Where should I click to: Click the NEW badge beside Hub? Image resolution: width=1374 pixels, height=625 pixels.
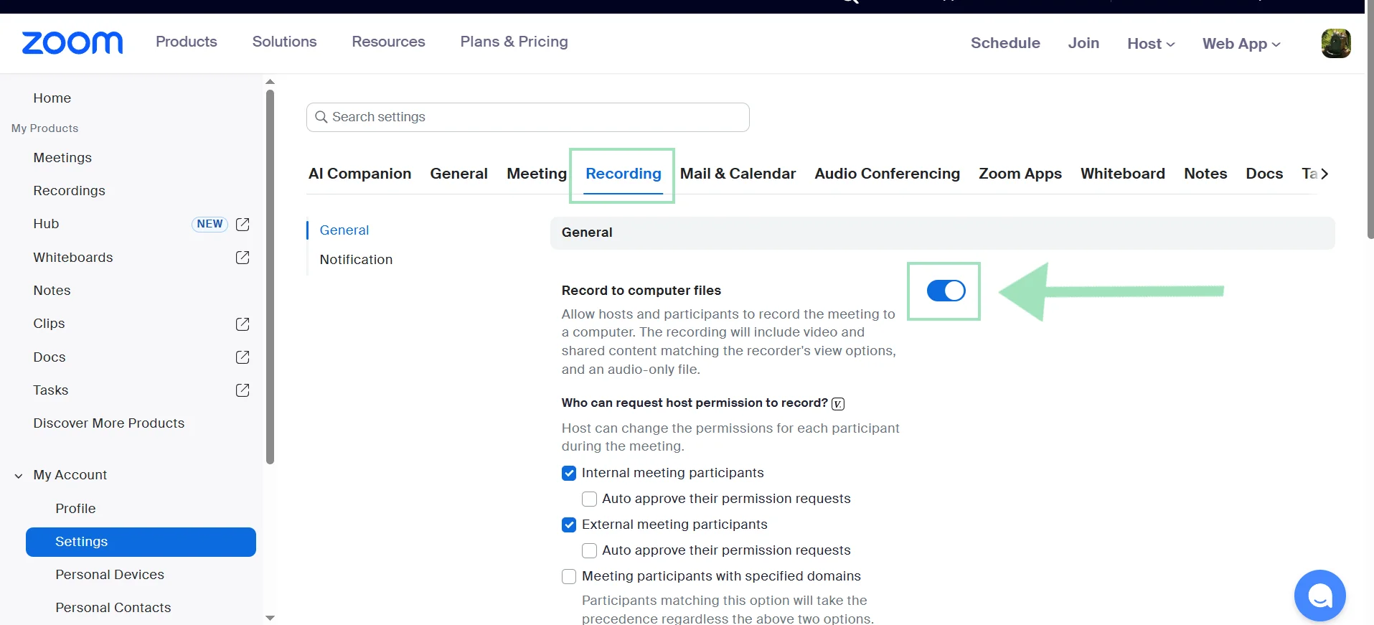click(210, 224)
